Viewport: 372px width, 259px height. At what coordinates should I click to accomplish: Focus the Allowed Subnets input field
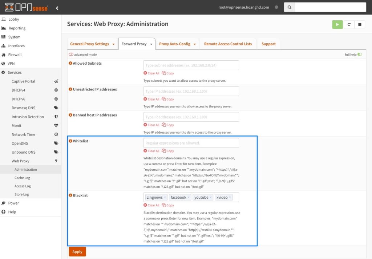(191, 65)
